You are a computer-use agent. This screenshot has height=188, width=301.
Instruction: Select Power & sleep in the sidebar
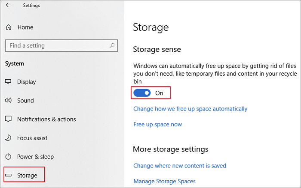[x=35, y=157]
